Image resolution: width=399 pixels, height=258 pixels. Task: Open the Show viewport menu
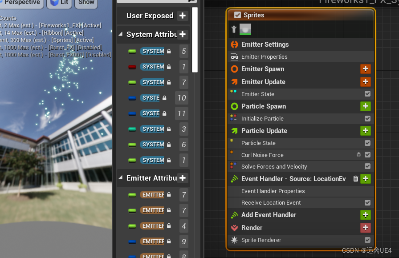point(86,3)
